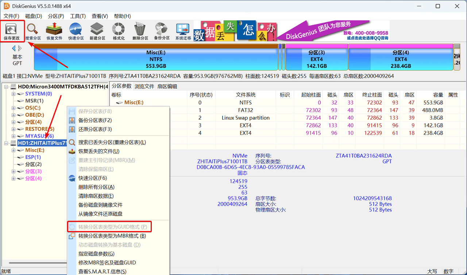Open 查看(V) menu
The width and height of the screenshot is (467, 275).
tap(100, 16)
